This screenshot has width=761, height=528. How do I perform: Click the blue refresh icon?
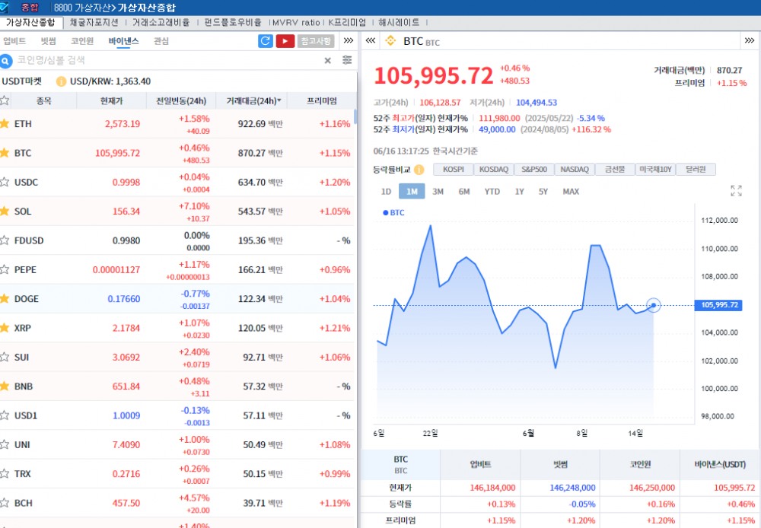click(266, 41)
